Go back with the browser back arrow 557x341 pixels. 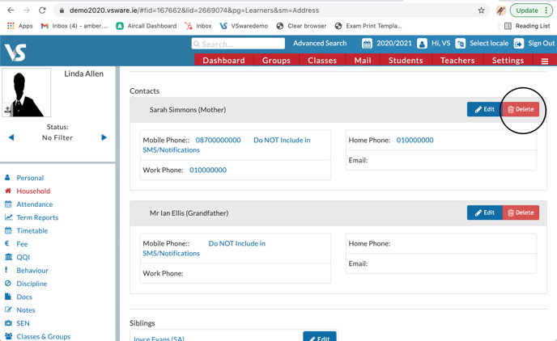[11, 11]
